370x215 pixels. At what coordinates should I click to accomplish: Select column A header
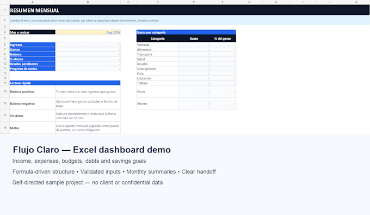coord(33,2)
